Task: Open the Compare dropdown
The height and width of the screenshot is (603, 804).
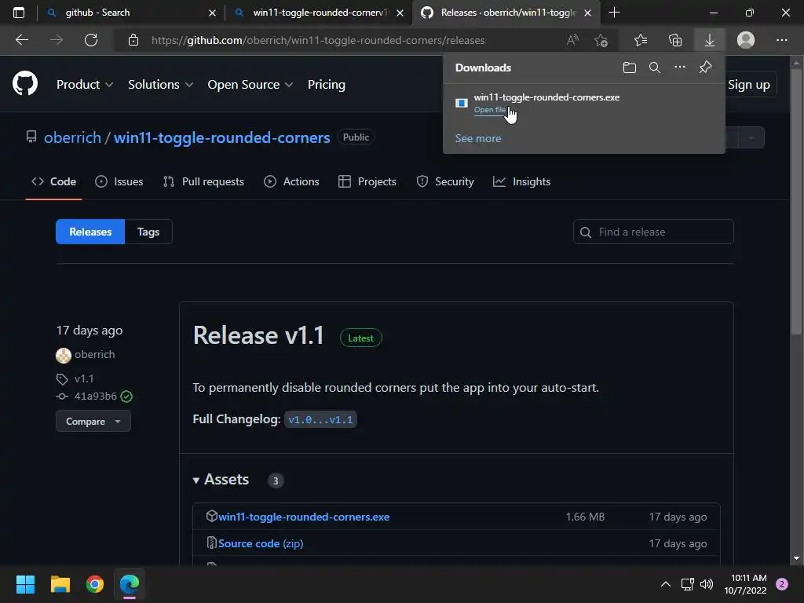Action: (x=93, y=422)
